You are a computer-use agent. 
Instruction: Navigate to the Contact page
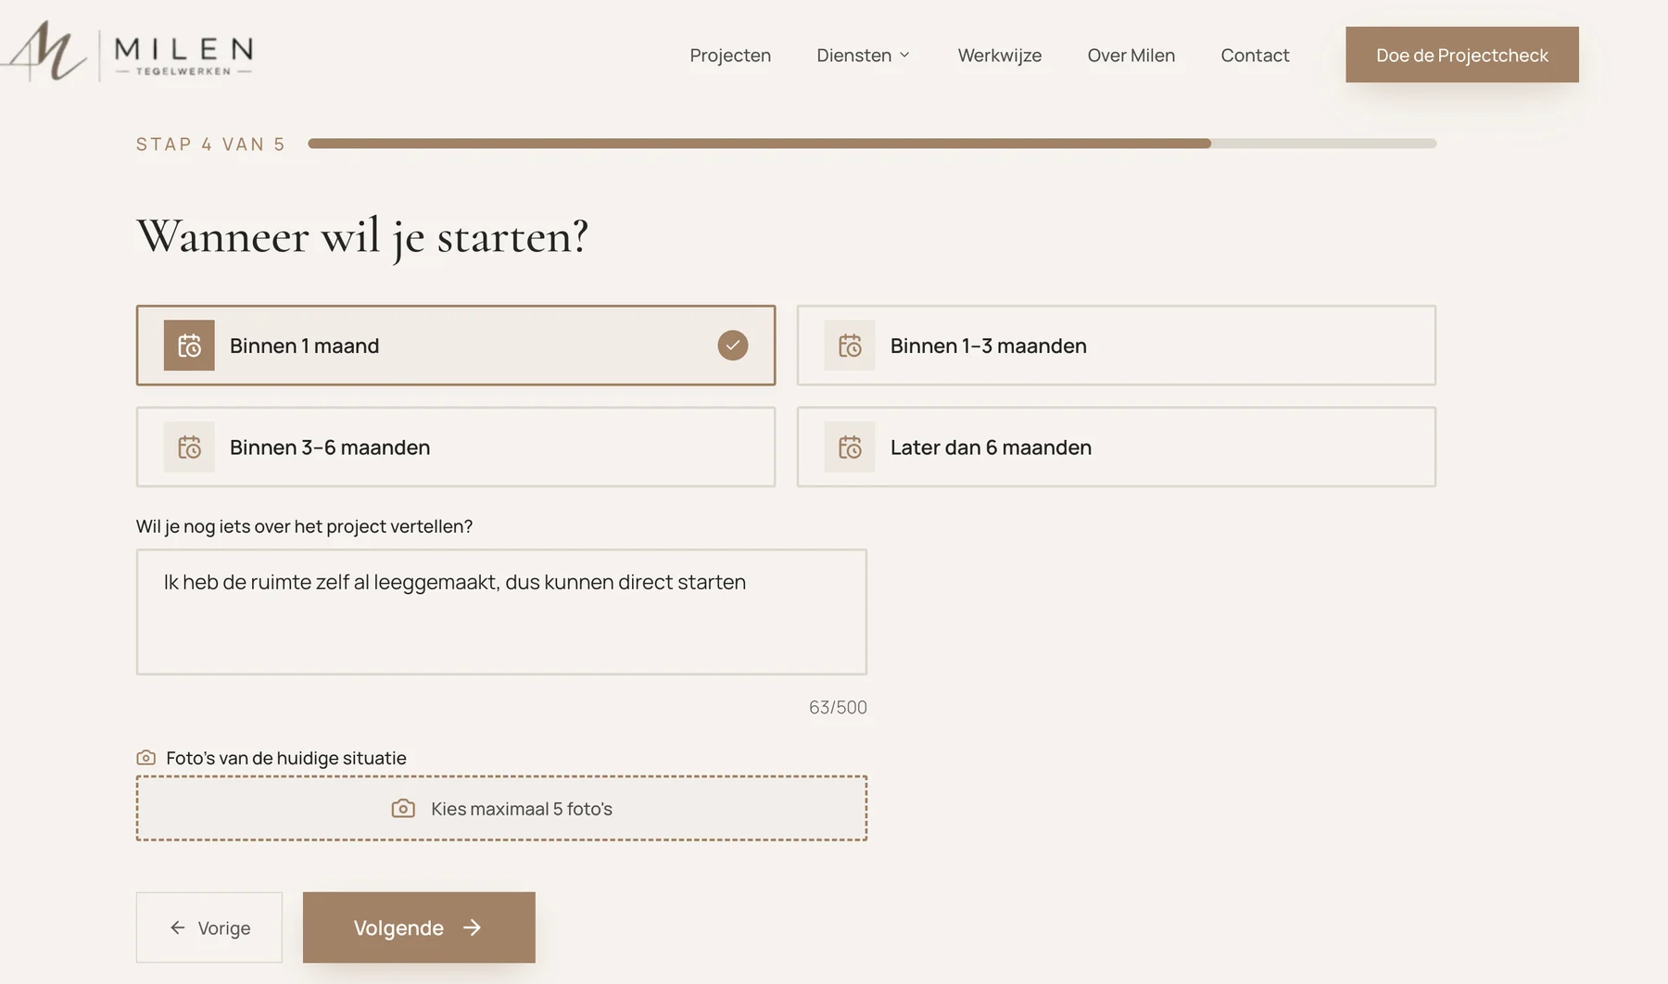click(x=1255, y=56)
